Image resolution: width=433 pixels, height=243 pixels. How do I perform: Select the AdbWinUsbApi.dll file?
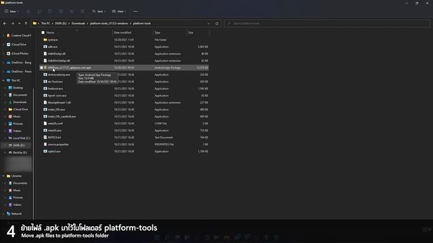[59, 61]
